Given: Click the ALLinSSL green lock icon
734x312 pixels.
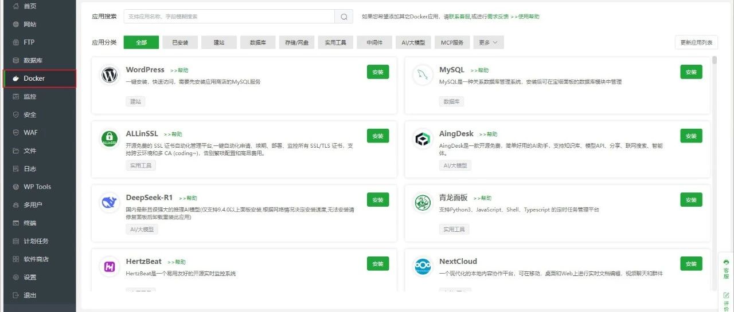Looking at the screenshot, I should point(110,139).
